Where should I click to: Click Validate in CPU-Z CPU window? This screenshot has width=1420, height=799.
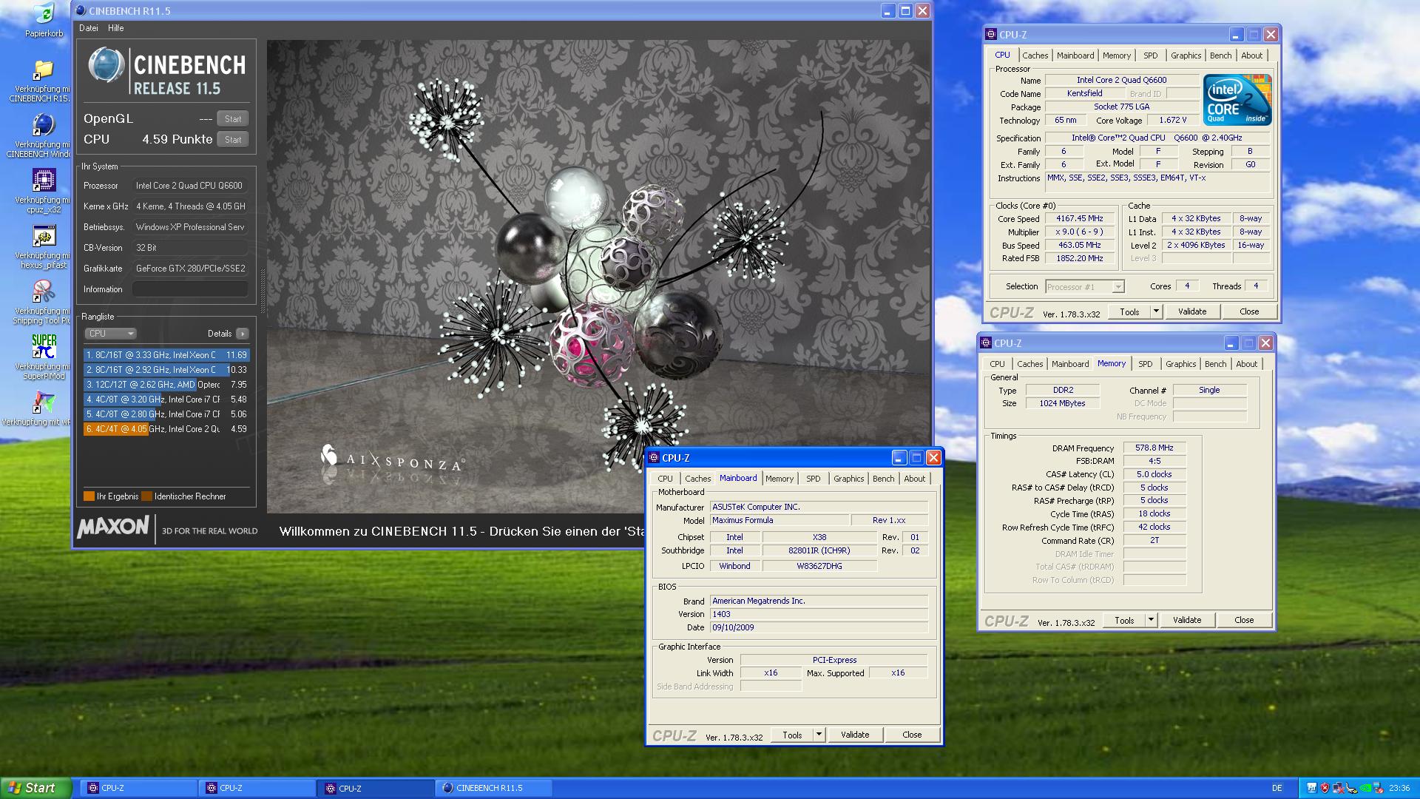click(x=1191, y=311)
